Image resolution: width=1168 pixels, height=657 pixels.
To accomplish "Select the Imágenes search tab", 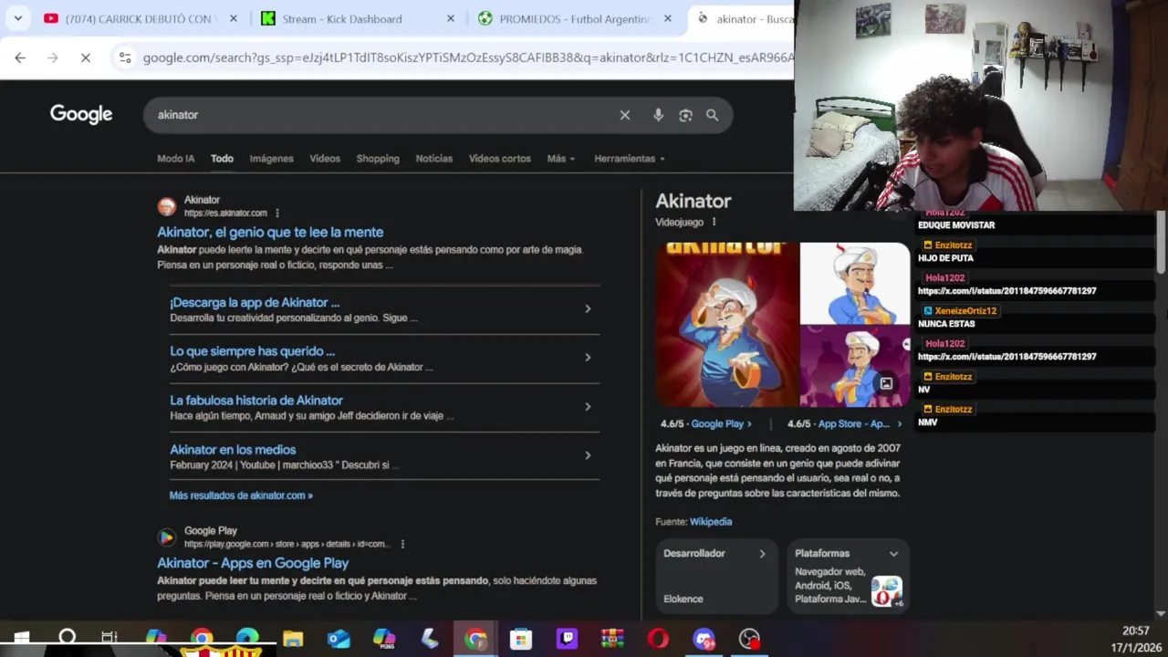I will coord(272,159).
